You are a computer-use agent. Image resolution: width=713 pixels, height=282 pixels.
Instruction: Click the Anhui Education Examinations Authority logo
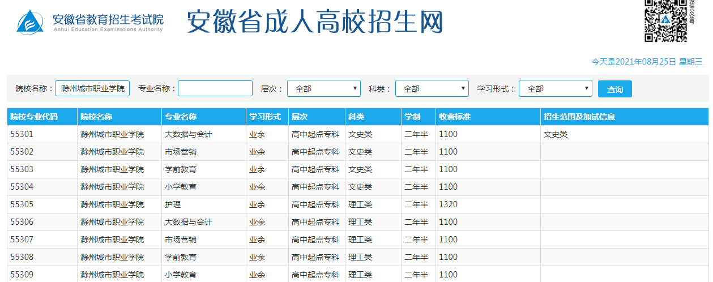coord(91,23)
